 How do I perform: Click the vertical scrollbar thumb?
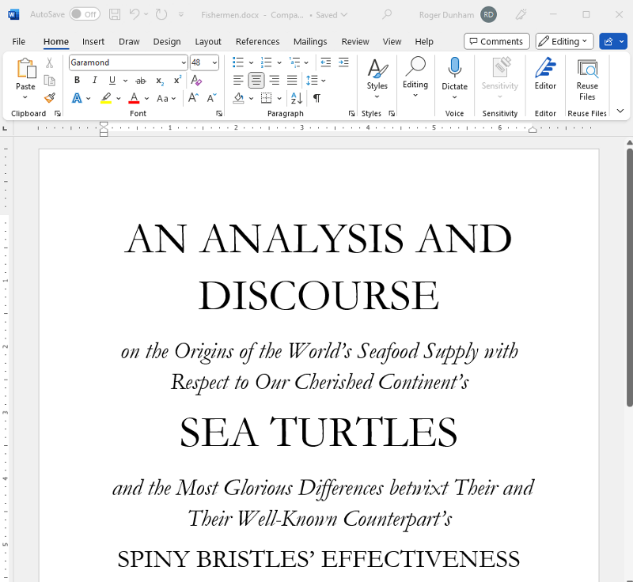click(629, 277)
